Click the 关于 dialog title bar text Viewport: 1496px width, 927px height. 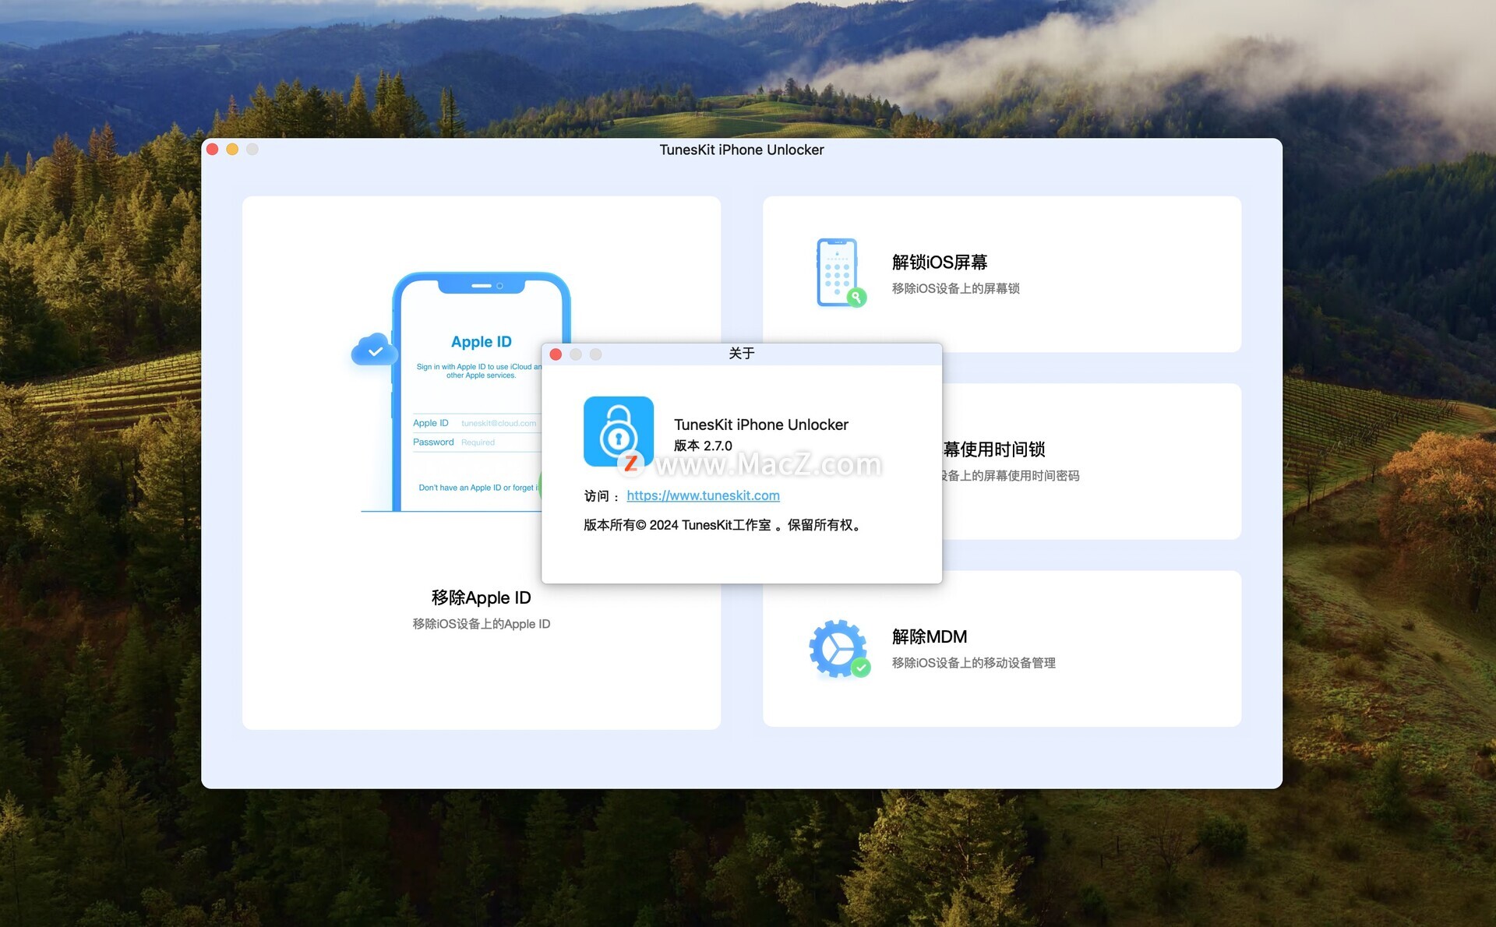click(742, 354)
